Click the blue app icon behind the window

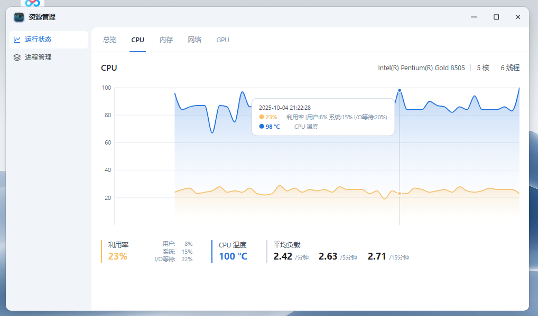click(33, 3)
